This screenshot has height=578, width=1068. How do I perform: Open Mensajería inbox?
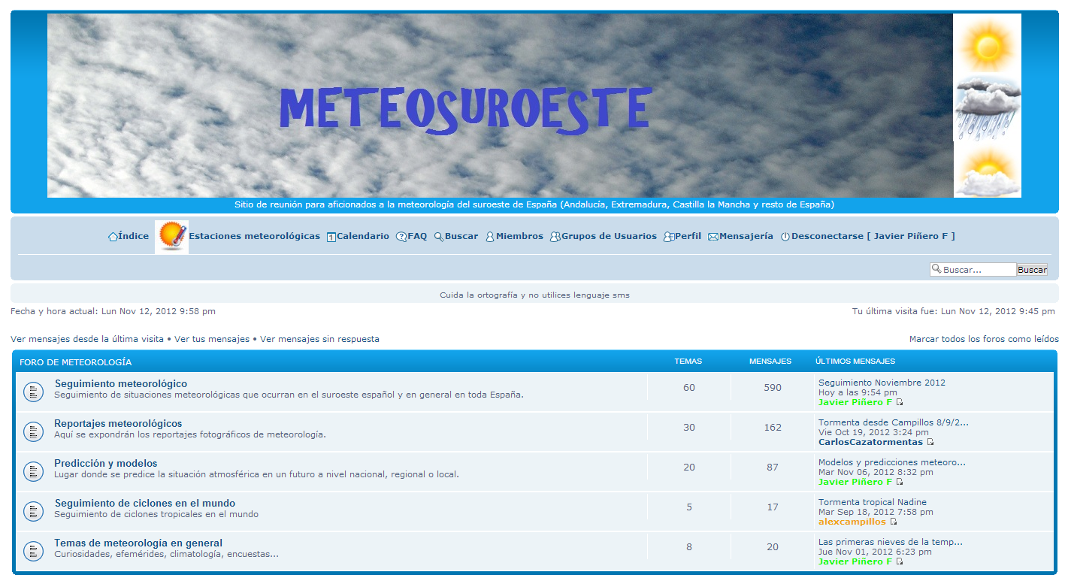click(746, 236)
